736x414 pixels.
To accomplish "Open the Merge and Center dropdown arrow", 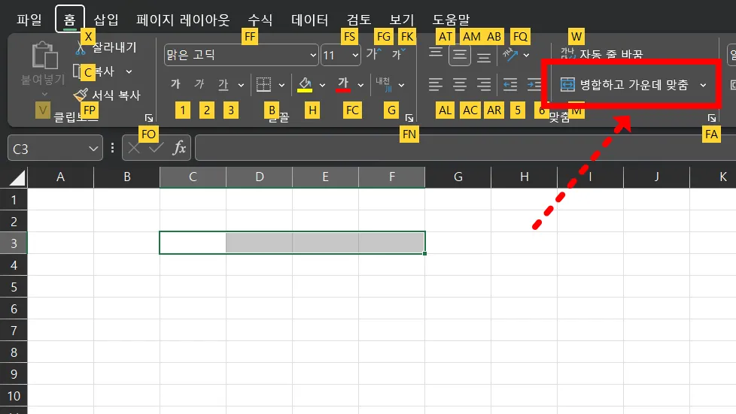I will pos(703,85).
